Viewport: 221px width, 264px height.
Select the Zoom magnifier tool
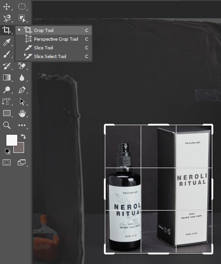pyautogui.click(x=7, y=125)
